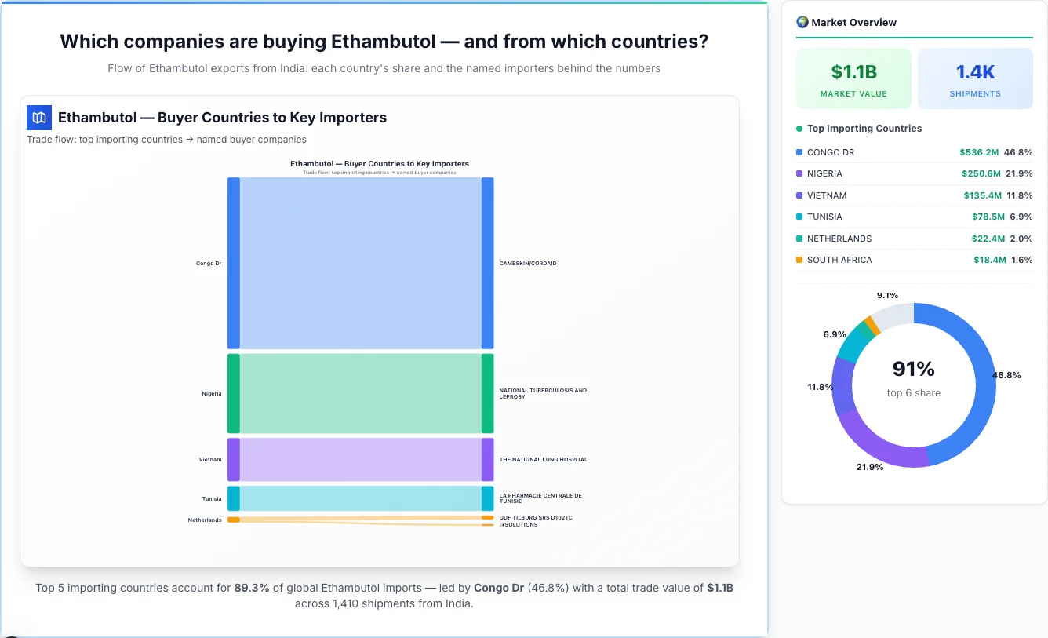Toggle Vietnam using its legend marker
This screenshot has width=1048, height=638.
click(798, 195)
